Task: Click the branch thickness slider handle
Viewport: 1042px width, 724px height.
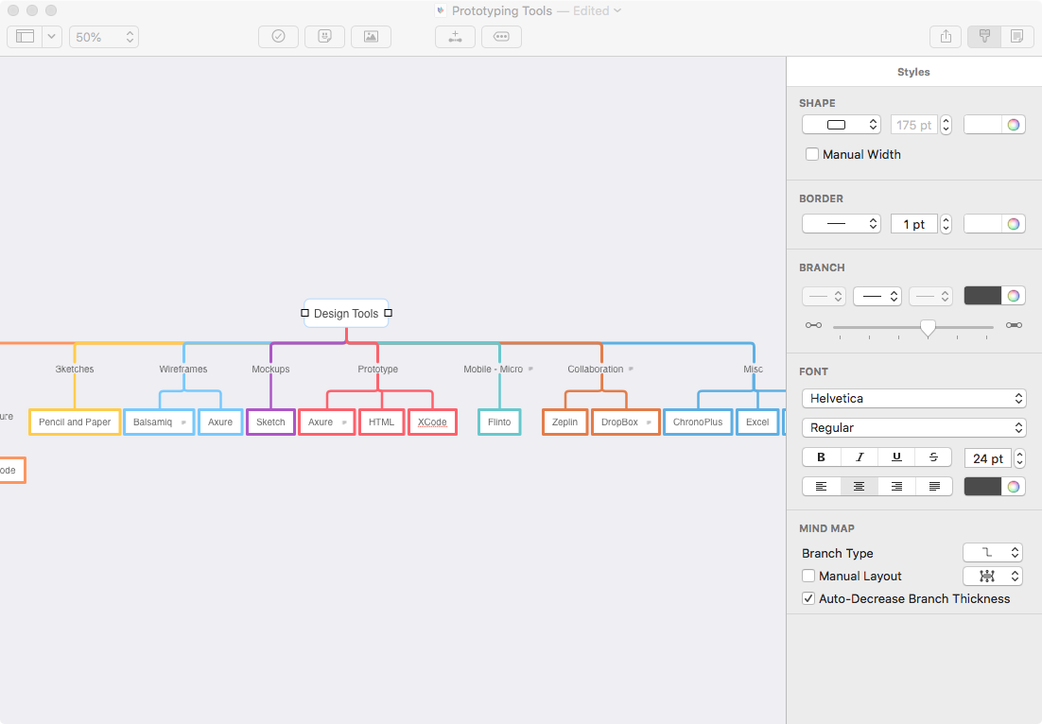Action: point(928,327)
